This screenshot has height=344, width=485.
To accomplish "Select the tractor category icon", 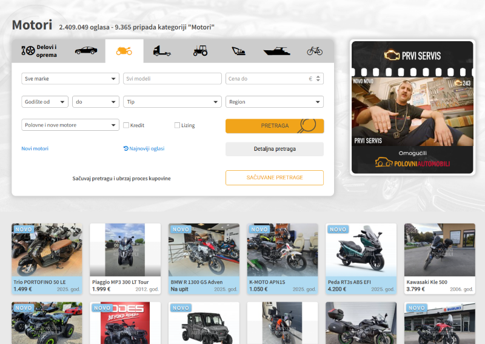I will pyautogui.click(x=200, y=51).
